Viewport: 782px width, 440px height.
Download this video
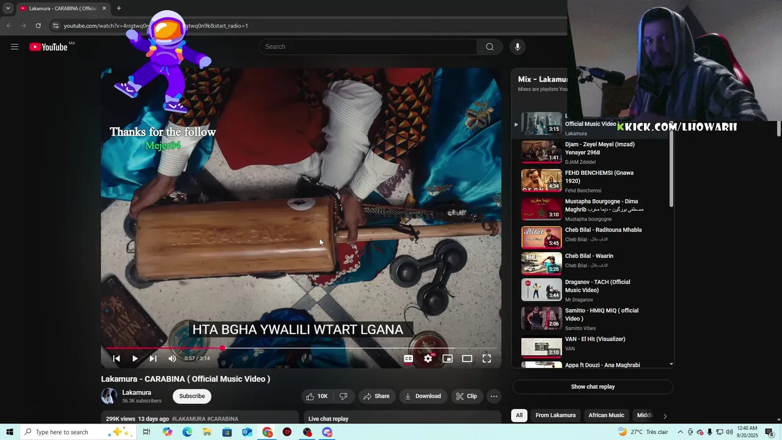423,396
